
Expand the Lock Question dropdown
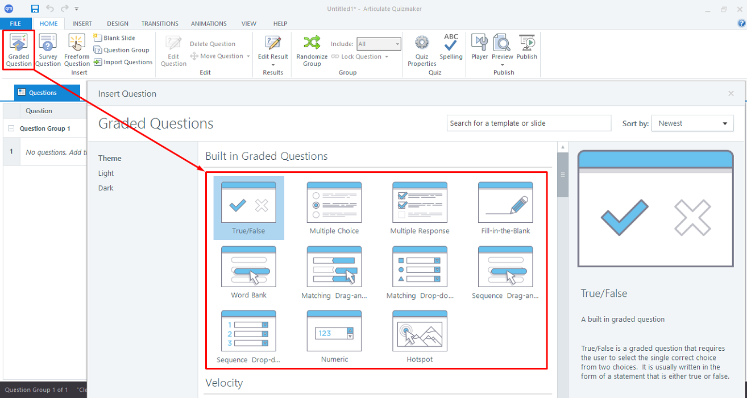(387, 57)
